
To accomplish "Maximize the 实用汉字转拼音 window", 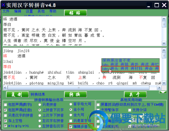I will pos(156,5).
